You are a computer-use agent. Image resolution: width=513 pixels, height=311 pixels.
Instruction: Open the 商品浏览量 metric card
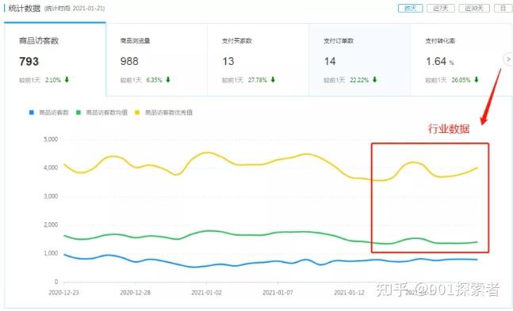[157, 59]
